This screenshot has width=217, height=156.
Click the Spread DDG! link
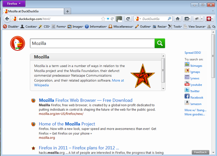(193, 53)
